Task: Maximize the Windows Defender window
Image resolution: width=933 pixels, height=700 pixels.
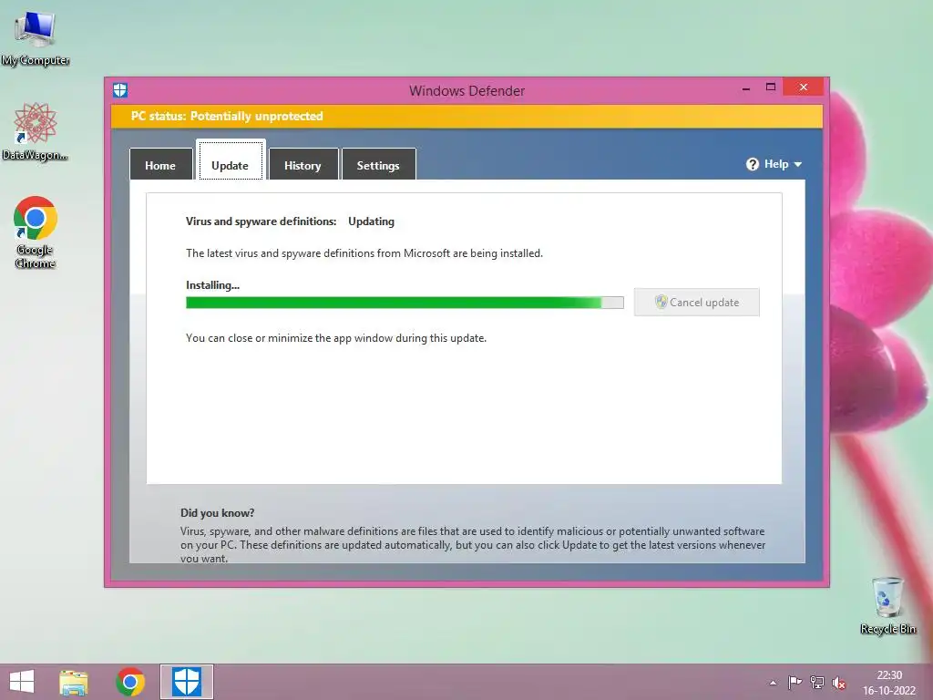Action: pos(771,87)
